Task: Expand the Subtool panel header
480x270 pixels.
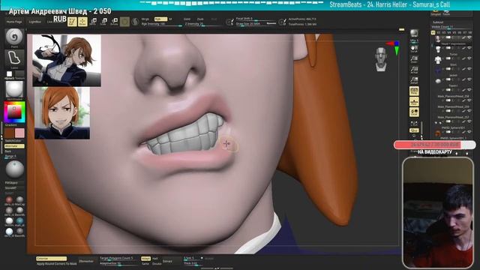Action: (438, 22)
